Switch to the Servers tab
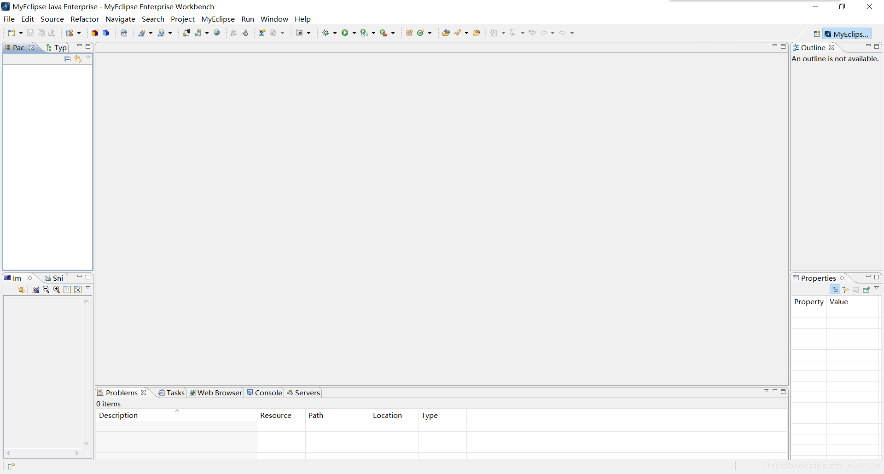 tap(306, 393)
